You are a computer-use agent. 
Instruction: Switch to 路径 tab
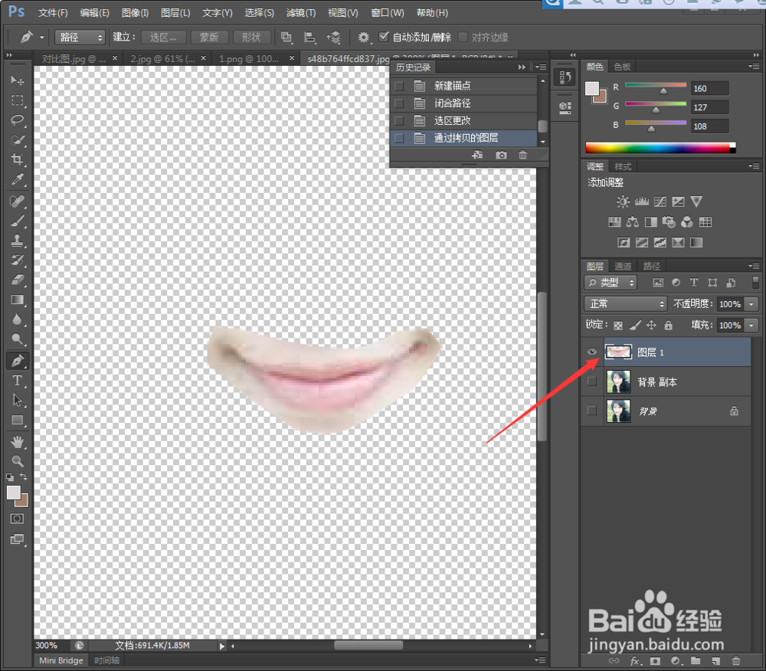point(652,266)
